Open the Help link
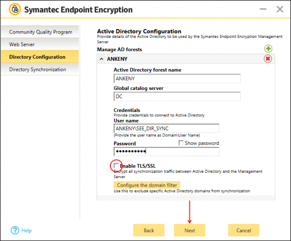 [26, 230]
